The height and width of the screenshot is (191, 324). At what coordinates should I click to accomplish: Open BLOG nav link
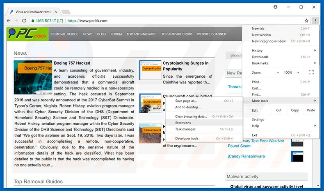pyautogui.click(x=101, y=34)
